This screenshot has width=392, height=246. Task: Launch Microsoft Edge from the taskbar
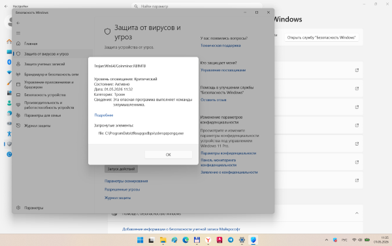186,240
